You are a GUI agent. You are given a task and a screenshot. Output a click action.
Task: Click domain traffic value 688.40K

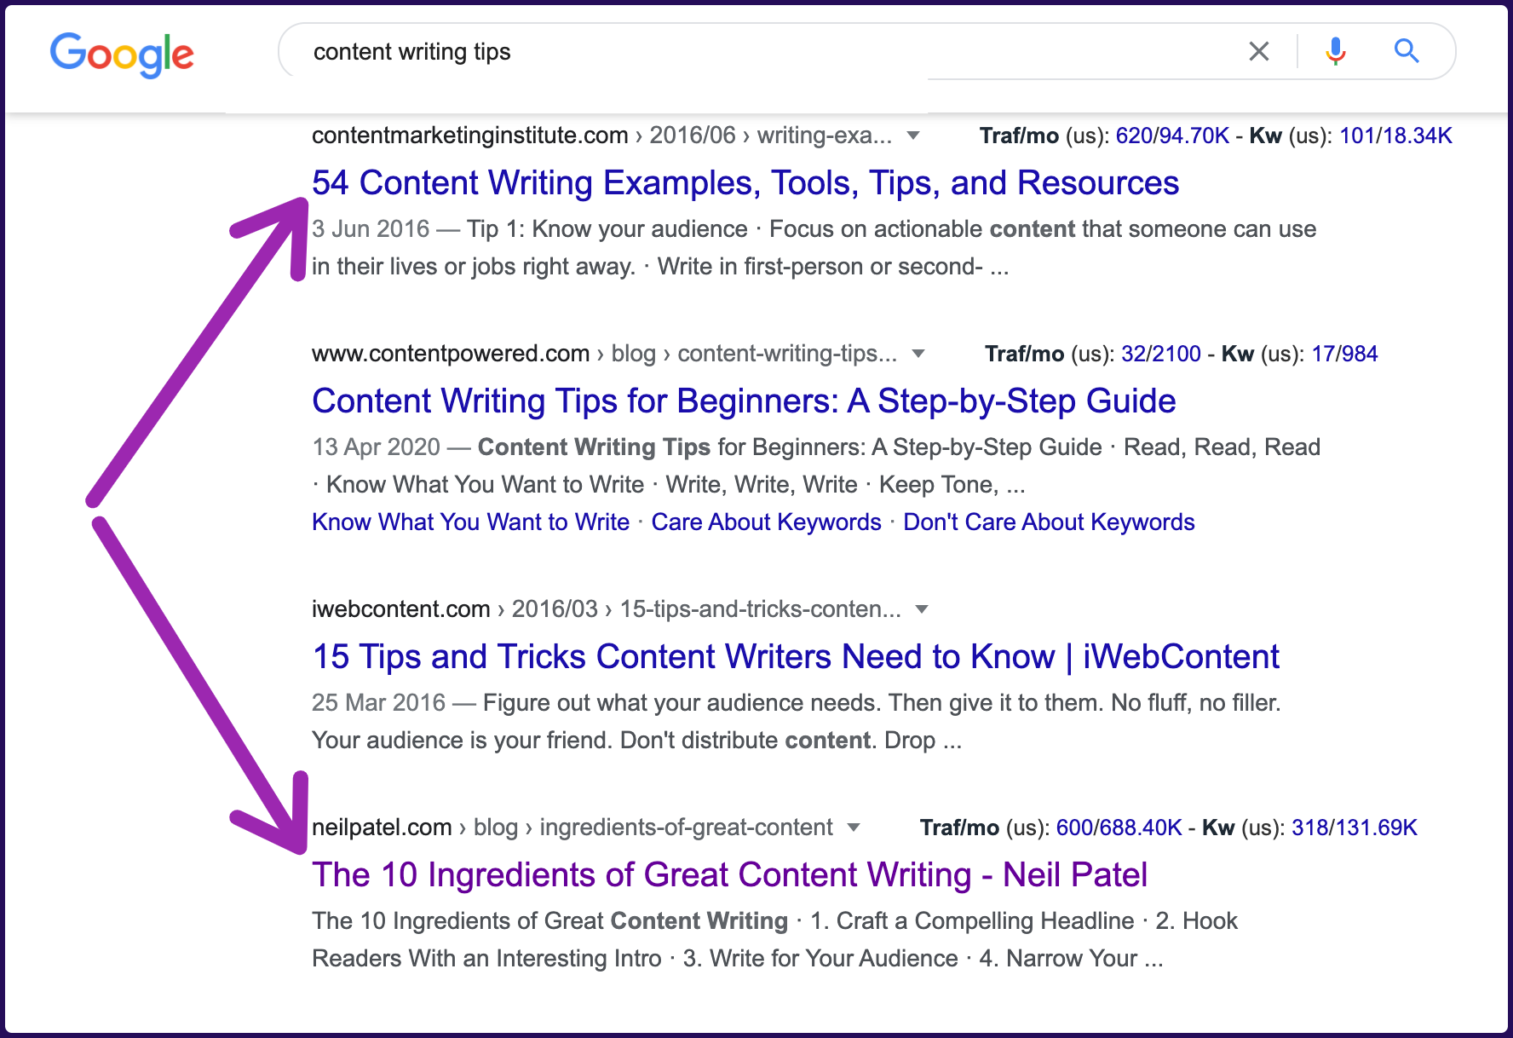[1140, 828]
